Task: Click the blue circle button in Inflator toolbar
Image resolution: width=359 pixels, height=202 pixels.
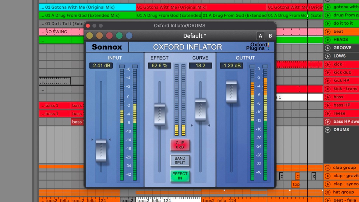Action: (129, 36)
